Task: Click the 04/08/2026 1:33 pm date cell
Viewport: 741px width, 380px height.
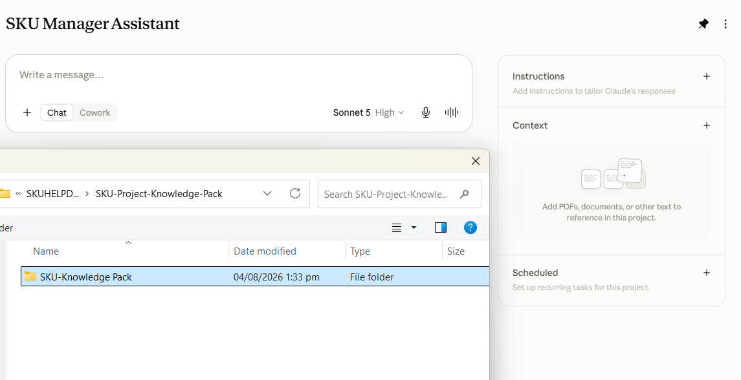Action: 276,277
